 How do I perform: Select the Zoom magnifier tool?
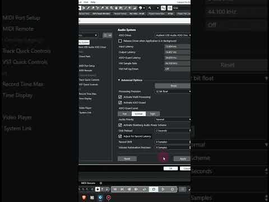pos(112,8)
